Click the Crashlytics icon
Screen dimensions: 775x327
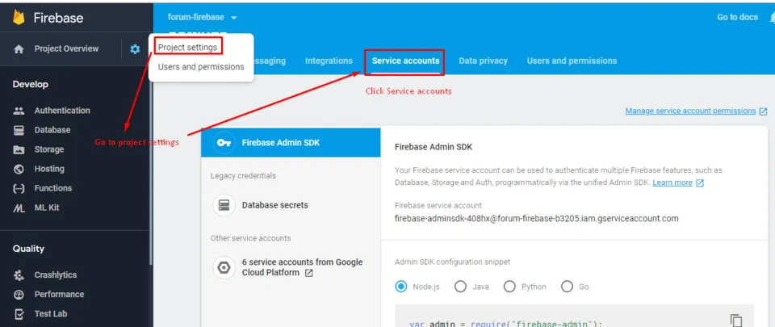[x=19, y=275]
